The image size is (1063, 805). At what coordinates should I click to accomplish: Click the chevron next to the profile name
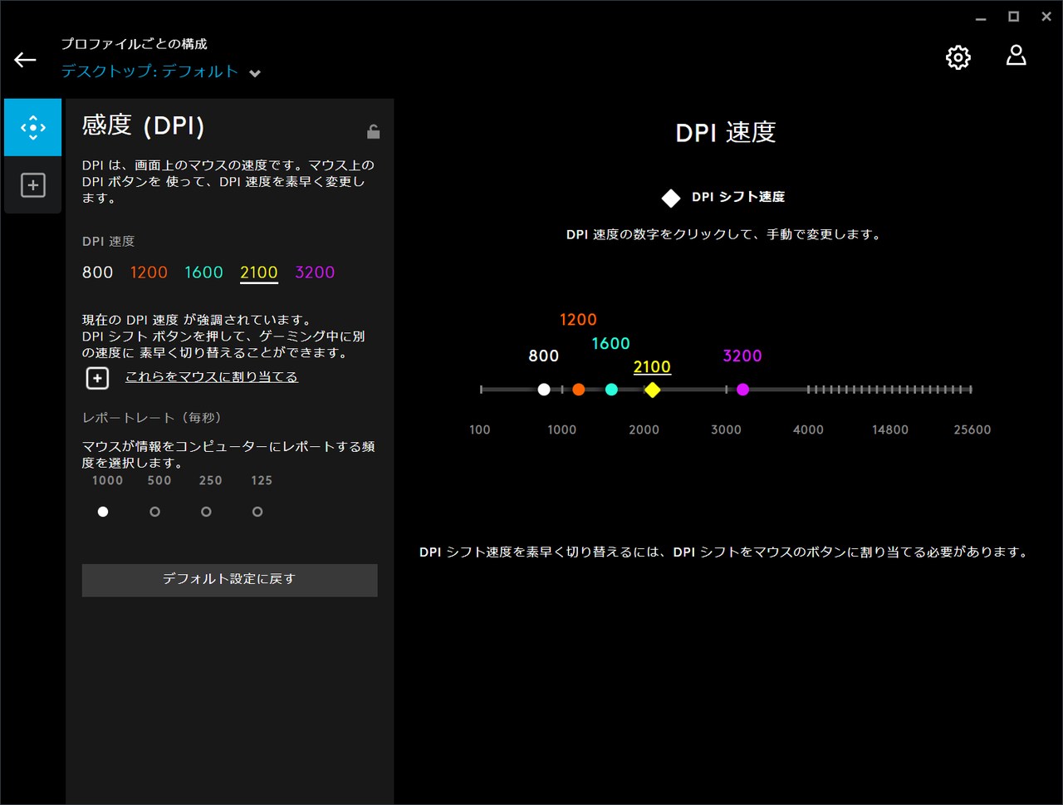coord(255,73)
